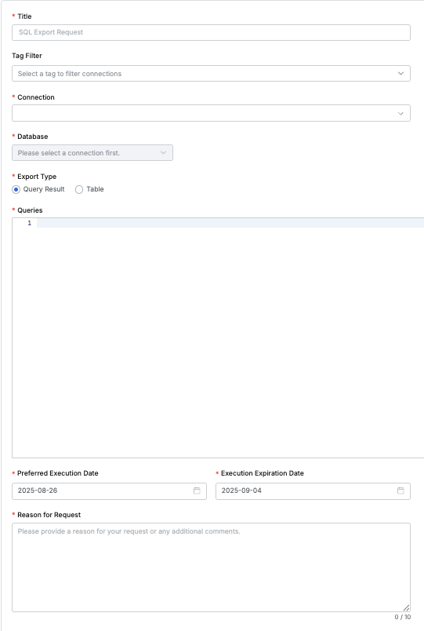Click the 0 / 10 character counter
The image size is (424, 631).
pos(403,617)
